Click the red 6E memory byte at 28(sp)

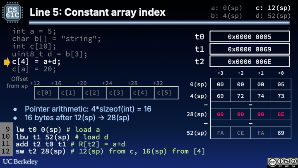[x=281, y=114]
